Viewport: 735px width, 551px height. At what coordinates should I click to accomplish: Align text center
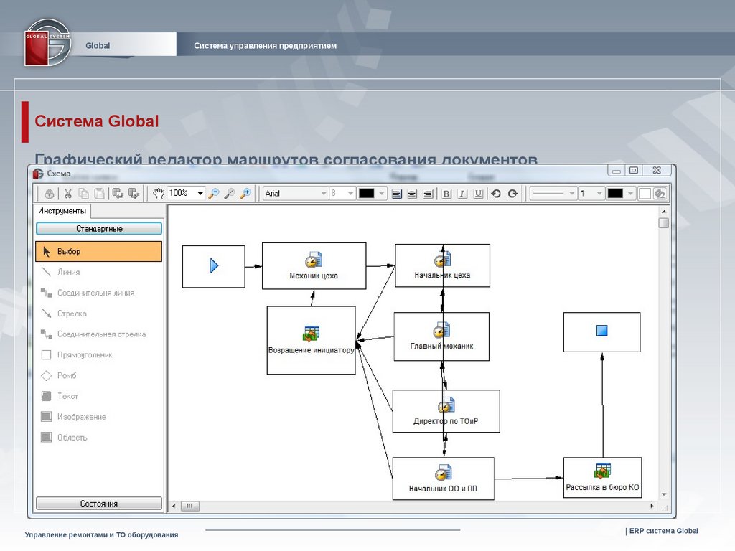(412, 194)
